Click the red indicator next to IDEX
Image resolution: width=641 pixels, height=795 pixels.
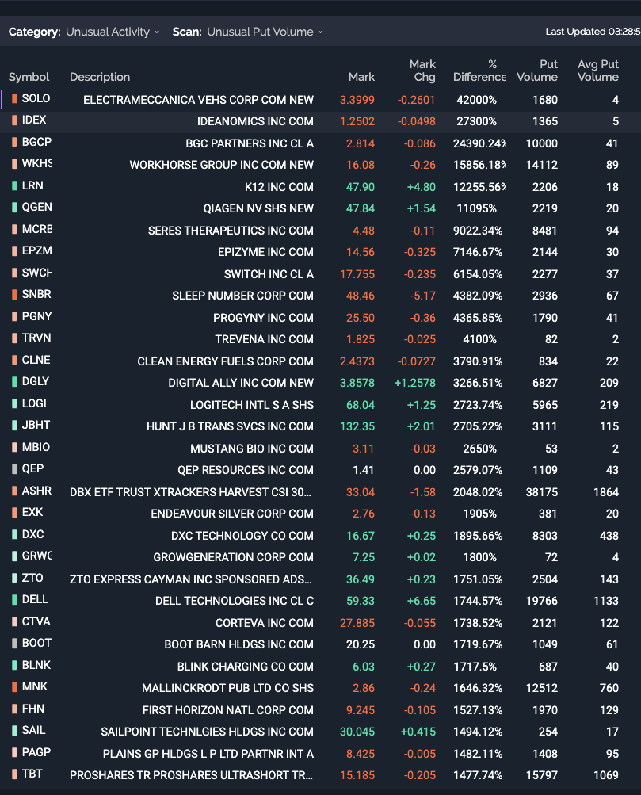(x=15, y=120)
